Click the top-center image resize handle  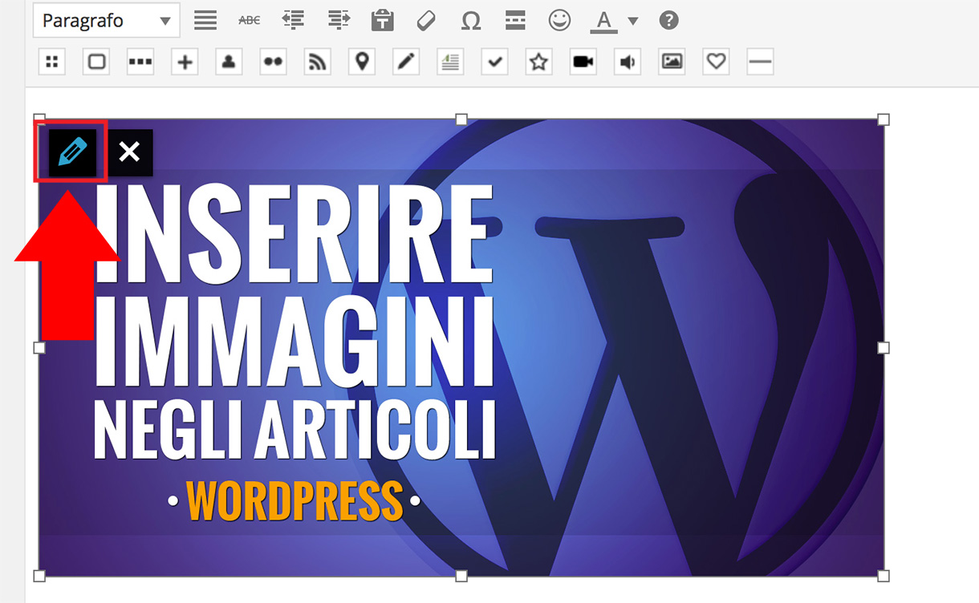click(x=461, y=119)
